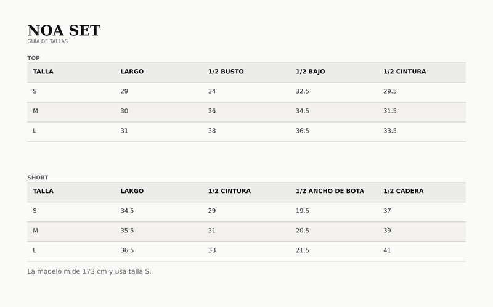Select the 34 busto value for size S
493x307 pixels.
212,91
